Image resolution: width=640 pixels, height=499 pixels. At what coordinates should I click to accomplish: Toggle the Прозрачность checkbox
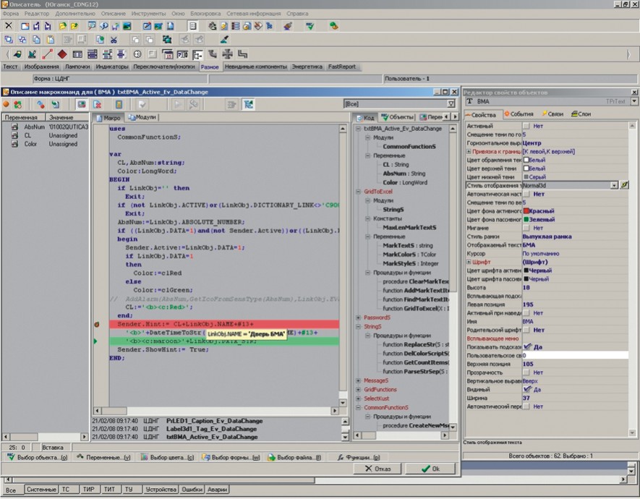click(x=526, y=372)
